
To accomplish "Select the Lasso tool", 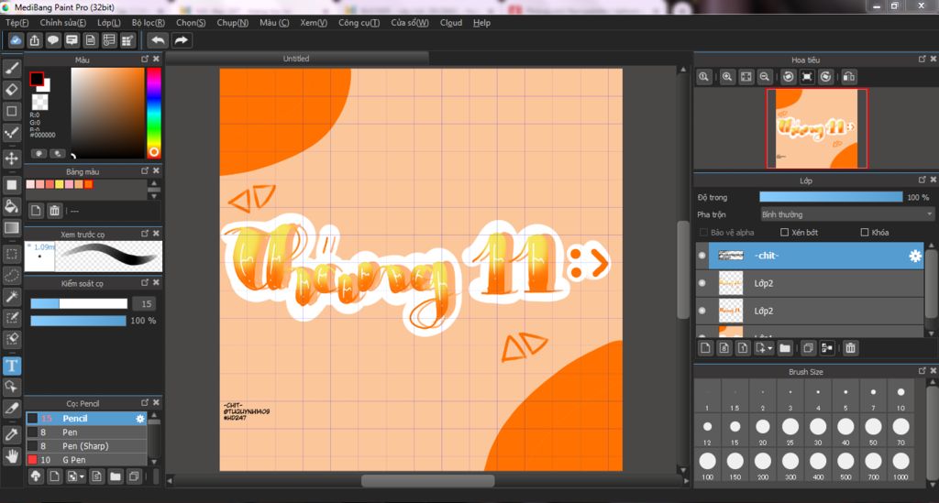I will [x=12, y=276].
